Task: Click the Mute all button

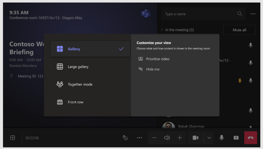Action: (240, 30)
